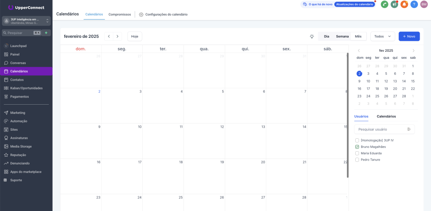431x211 pixels.
Task: Switch to the Compromissos tab
Action: click(x=120, y=14)
